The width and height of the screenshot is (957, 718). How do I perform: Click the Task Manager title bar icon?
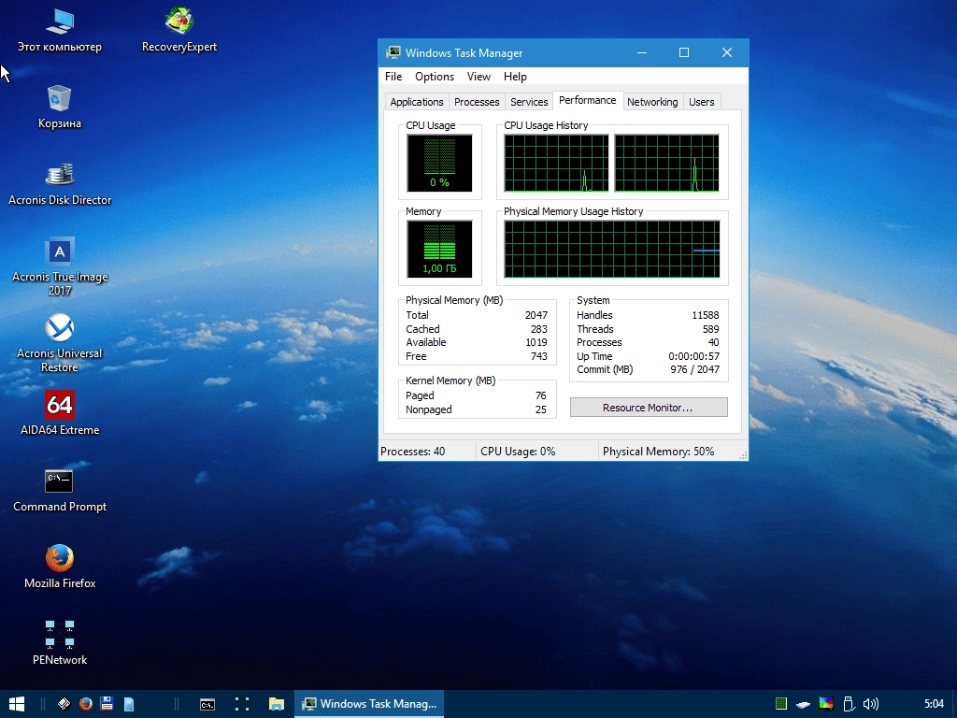(393, 53)
